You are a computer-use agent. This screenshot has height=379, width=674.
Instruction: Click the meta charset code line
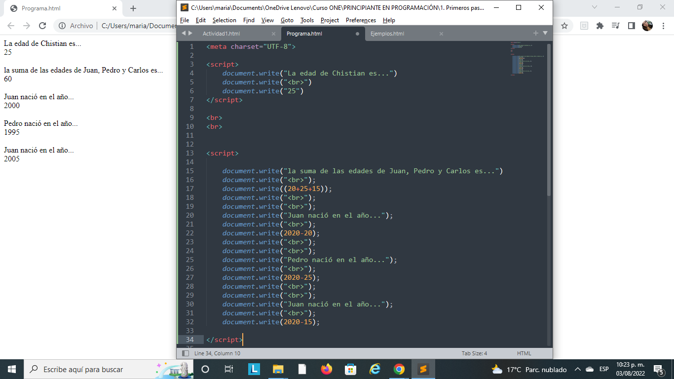[x=251, y=46]
